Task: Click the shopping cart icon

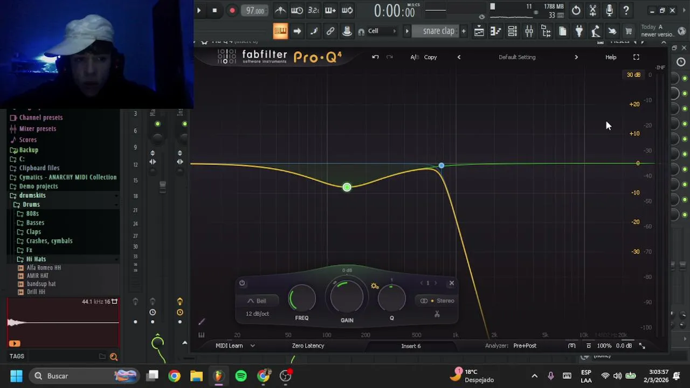Action: (629, 31)
